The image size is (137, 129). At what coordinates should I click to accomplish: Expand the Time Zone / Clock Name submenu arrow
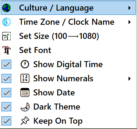(130, 22)
